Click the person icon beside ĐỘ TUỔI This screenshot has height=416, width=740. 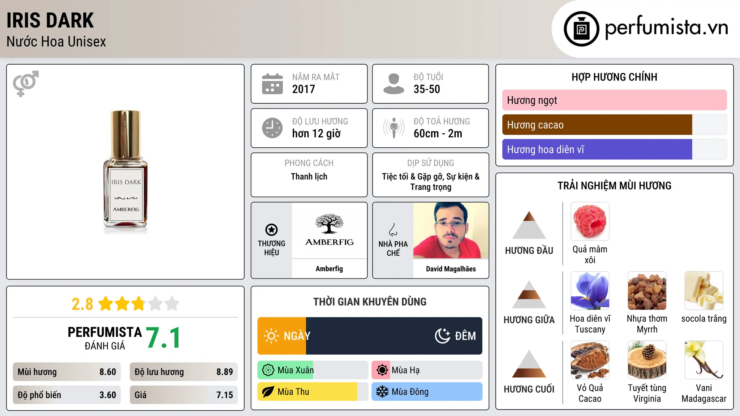coord(394,84)
